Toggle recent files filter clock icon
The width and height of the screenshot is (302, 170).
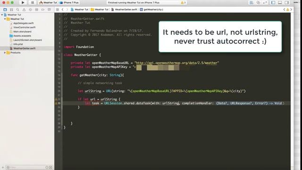click(47, 167)
